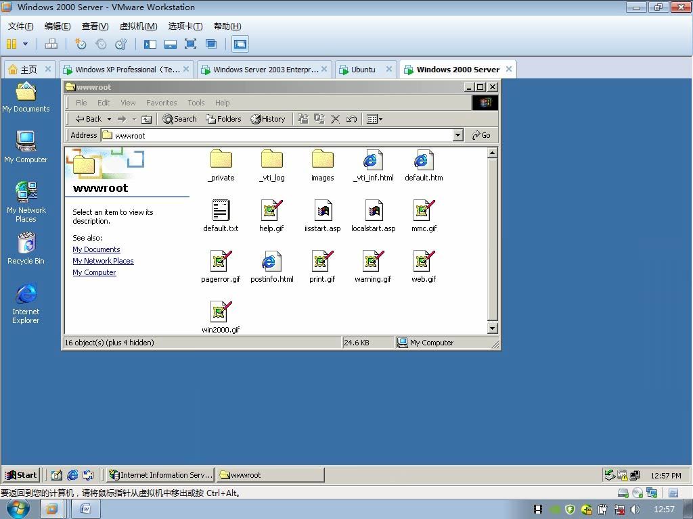Click the Windows 7 Start orb
Screen dimensions: 693x519
(x=18, y=510)
